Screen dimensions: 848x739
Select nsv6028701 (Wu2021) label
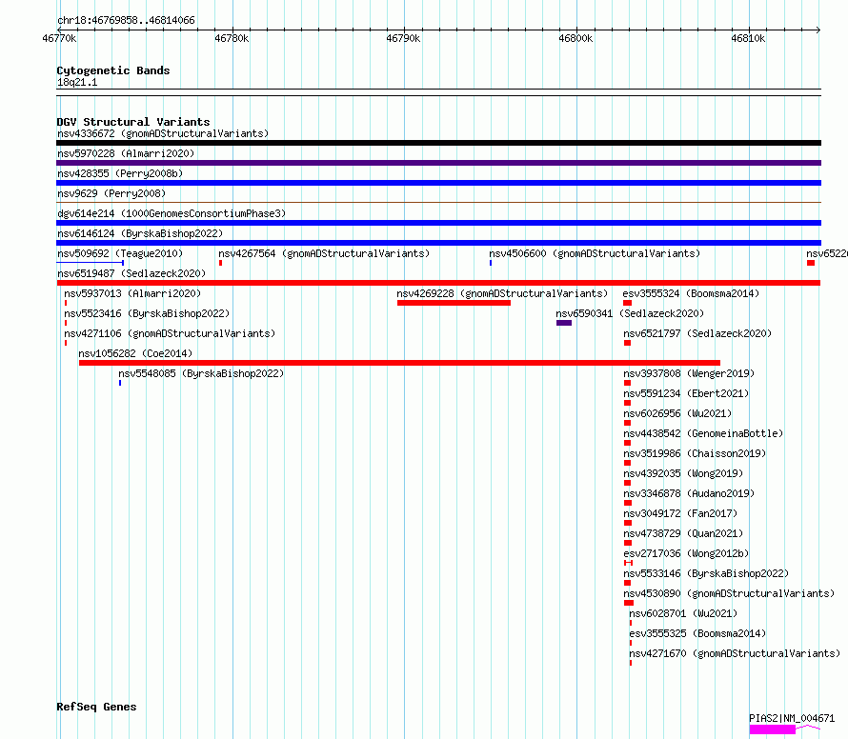point(683,613)
